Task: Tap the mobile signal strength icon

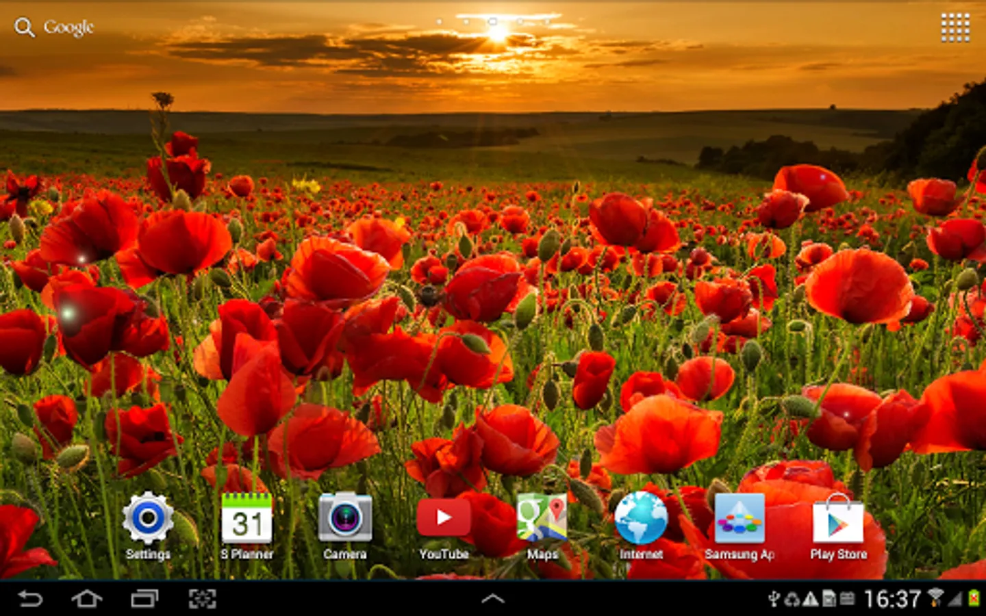Action: [x=955, y=599]
